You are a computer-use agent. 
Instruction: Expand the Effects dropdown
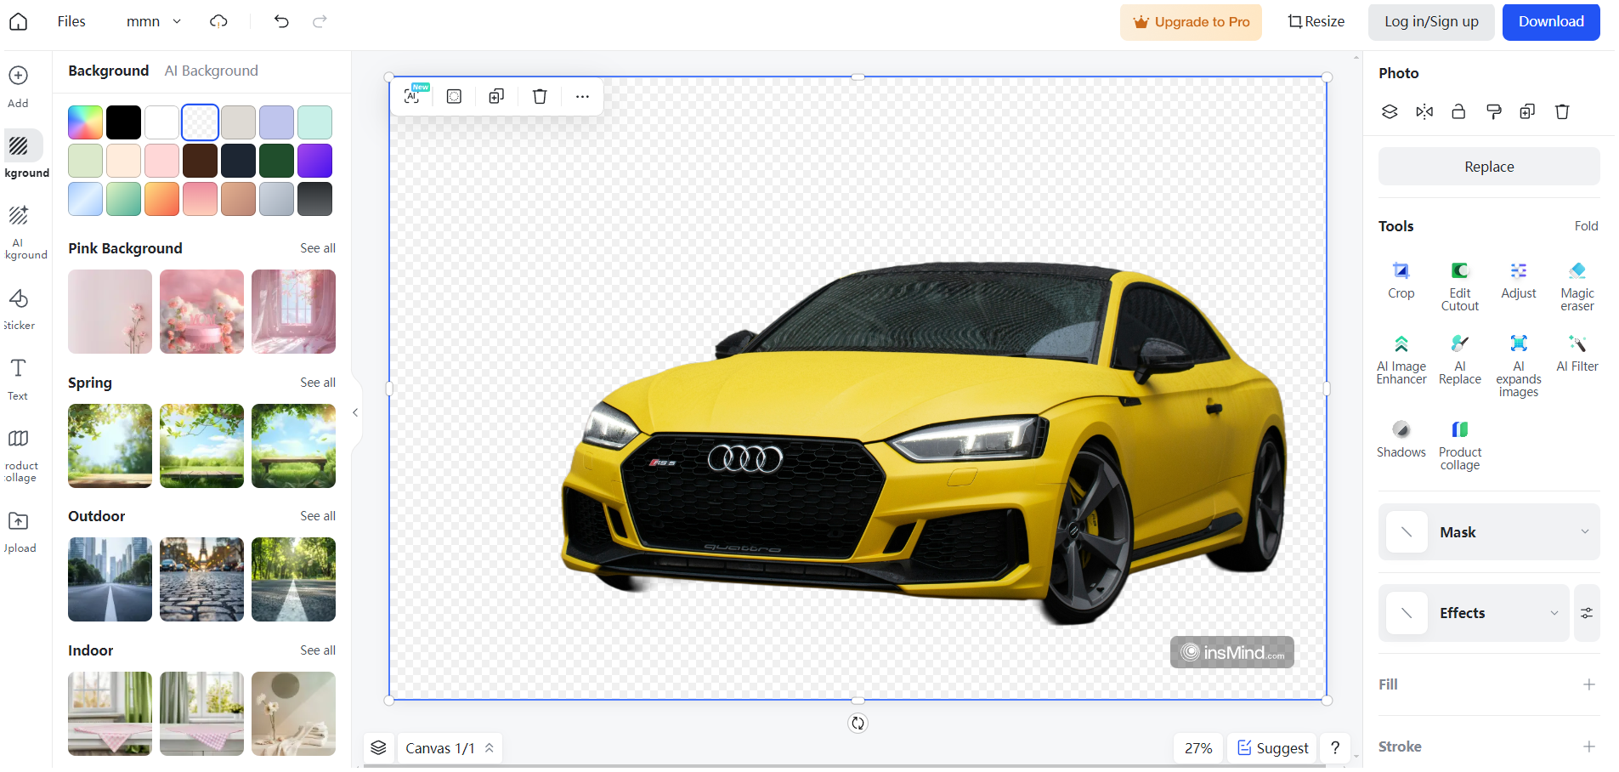pyautogui.click(x=1474, y=613)
